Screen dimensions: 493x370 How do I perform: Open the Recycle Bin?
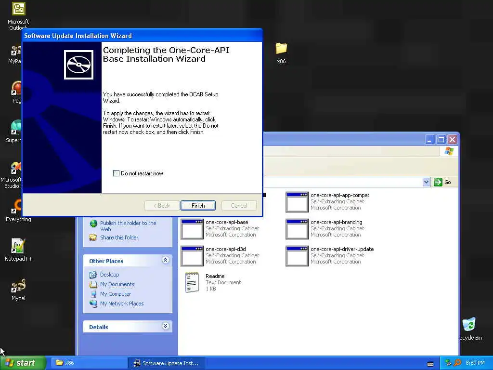click(469, 324)
